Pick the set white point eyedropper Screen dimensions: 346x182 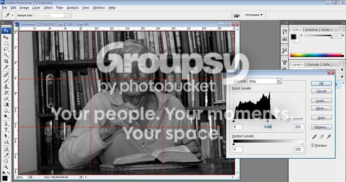[x=329, y=137]
